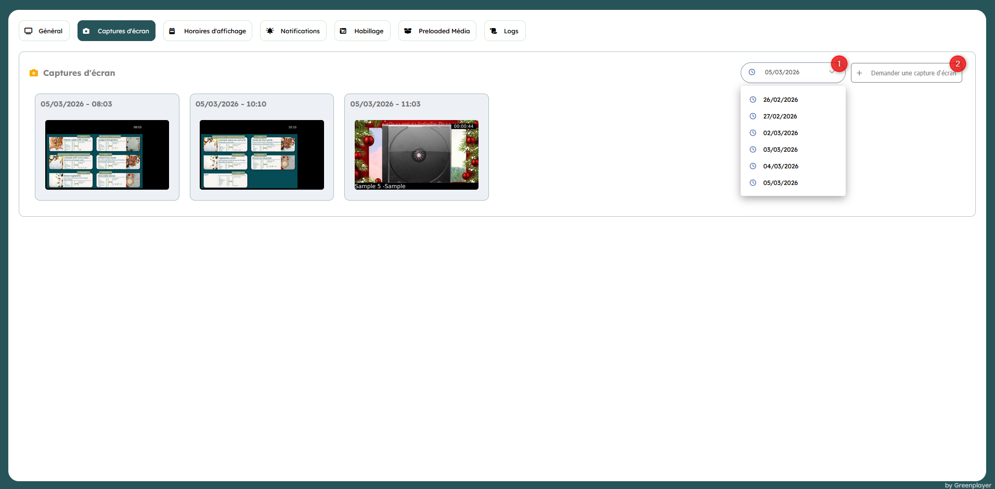The width and height of the screenshot is (995, 489).
Task: Click the Habillage tab icon
Action: point(343,31)
